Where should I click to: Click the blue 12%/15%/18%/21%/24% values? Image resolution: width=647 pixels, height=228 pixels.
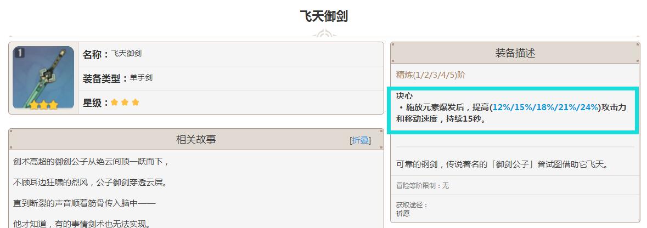point(545,107)
